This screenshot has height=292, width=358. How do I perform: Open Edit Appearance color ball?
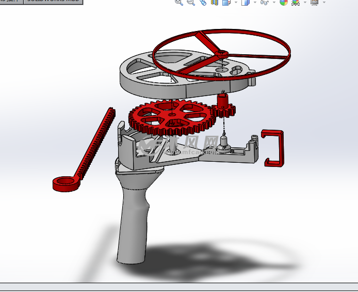[x=283, y=2]
